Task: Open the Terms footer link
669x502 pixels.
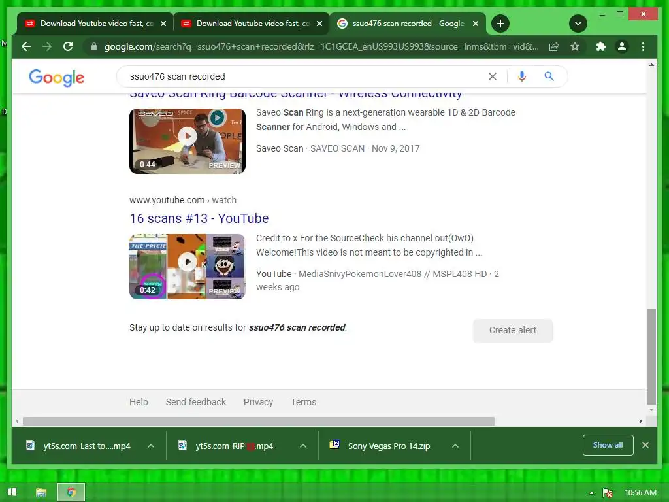Action: (303, 402)
